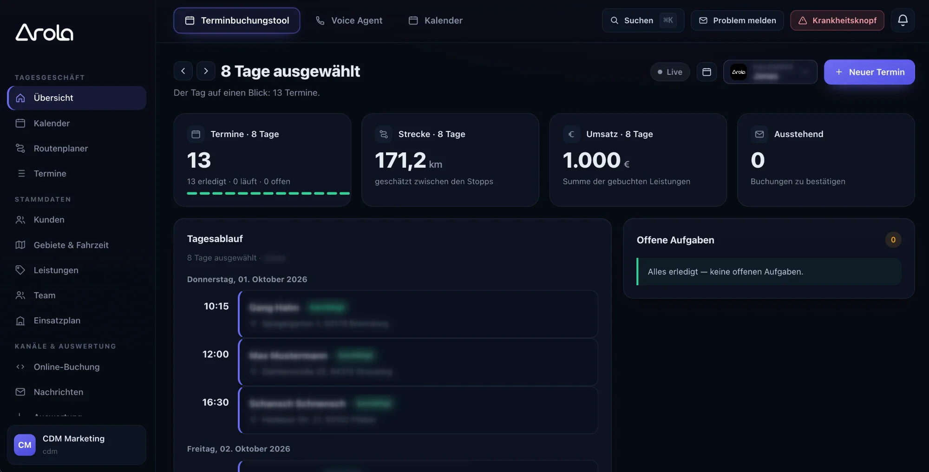Open Kalender in sidebar
The image size is (929, 472).
pyautogui.click(x=77, y=123)
